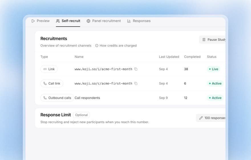The height and width of the screenshot is (160, 251).
Task: Switch to Panel recruitment tab
Action: (104, 21)
